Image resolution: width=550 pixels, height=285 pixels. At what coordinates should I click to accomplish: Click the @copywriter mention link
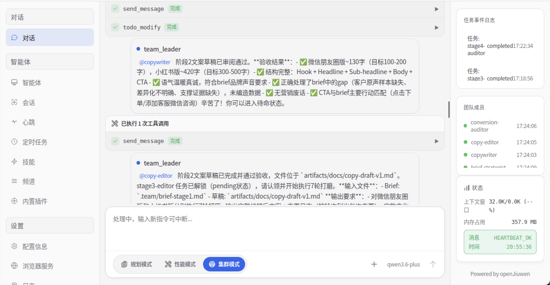(x=155, y=62)
